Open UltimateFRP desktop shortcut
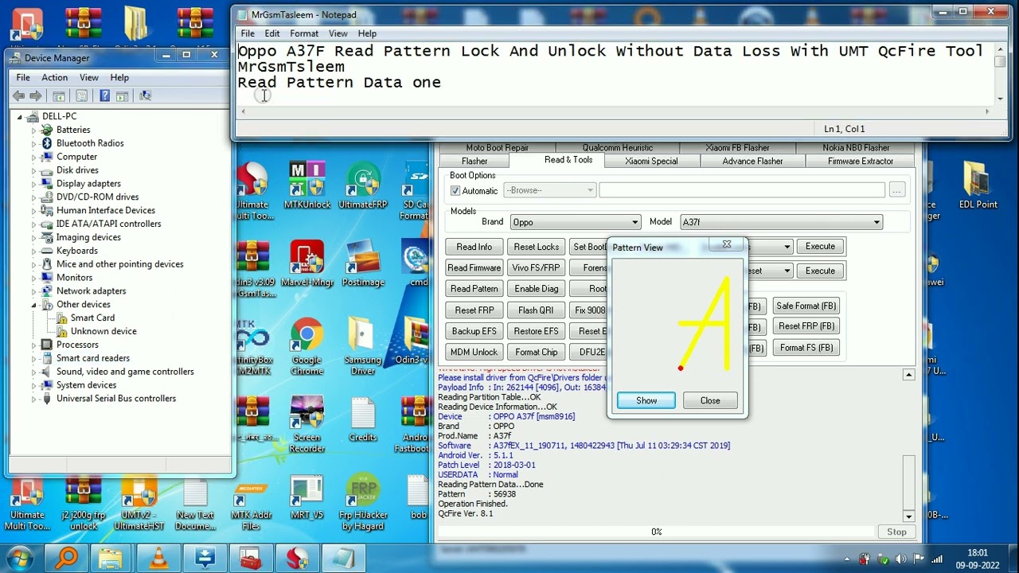The width and height of the screenshot is (1019, 573). 363,185
